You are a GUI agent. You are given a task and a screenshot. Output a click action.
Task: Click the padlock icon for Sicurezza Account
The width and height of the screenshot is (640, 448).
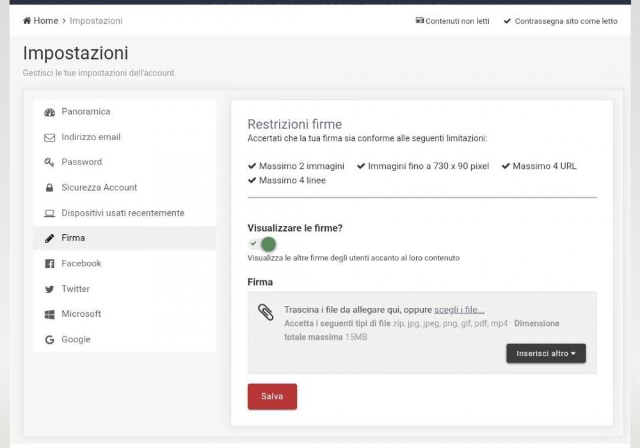pos(50,188)
